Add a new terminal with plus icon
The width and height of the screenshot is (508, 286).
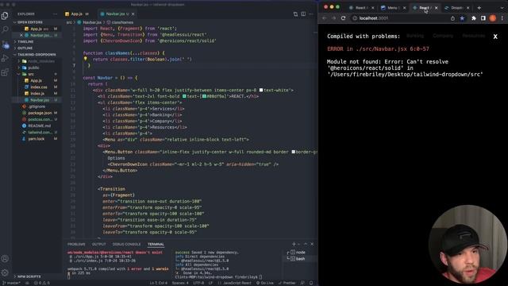[294, 244]
